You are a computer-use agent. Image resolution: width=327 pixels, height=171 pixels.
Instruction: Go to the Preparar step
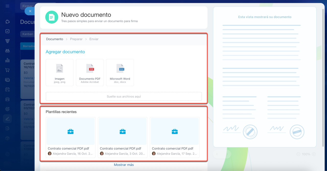(x=76, y=39)
